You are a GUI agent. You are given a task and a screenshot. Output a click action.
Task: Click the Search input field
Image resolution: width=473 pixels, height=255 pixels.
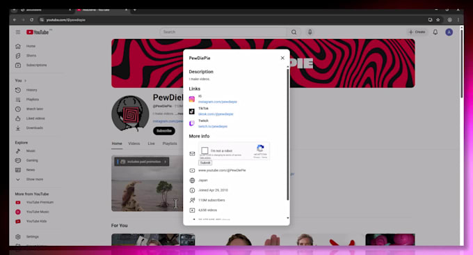pos(223,32)
